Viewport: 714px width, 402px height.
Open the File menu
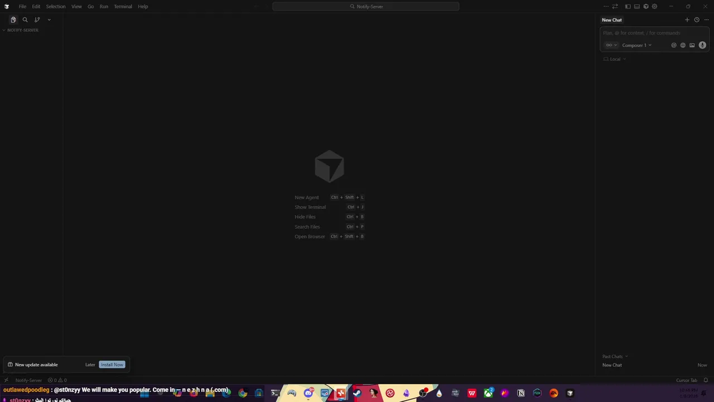pyautogui.click(x=22, y=6)
